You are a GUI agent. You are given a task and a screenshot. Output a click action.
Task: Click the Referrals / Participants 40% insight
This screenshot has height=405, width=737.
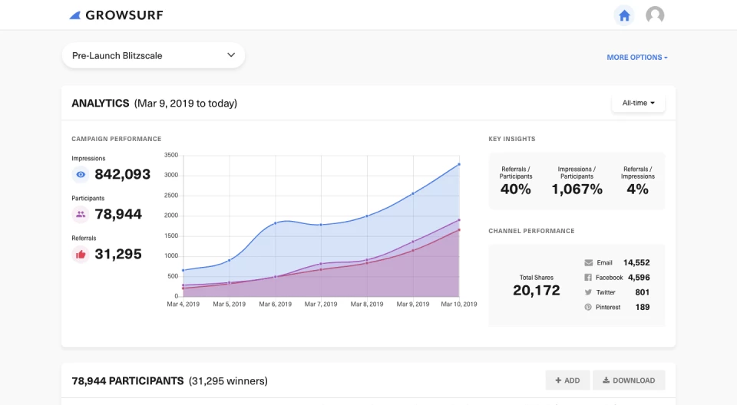pyautogui.click(x=515, y=189)
